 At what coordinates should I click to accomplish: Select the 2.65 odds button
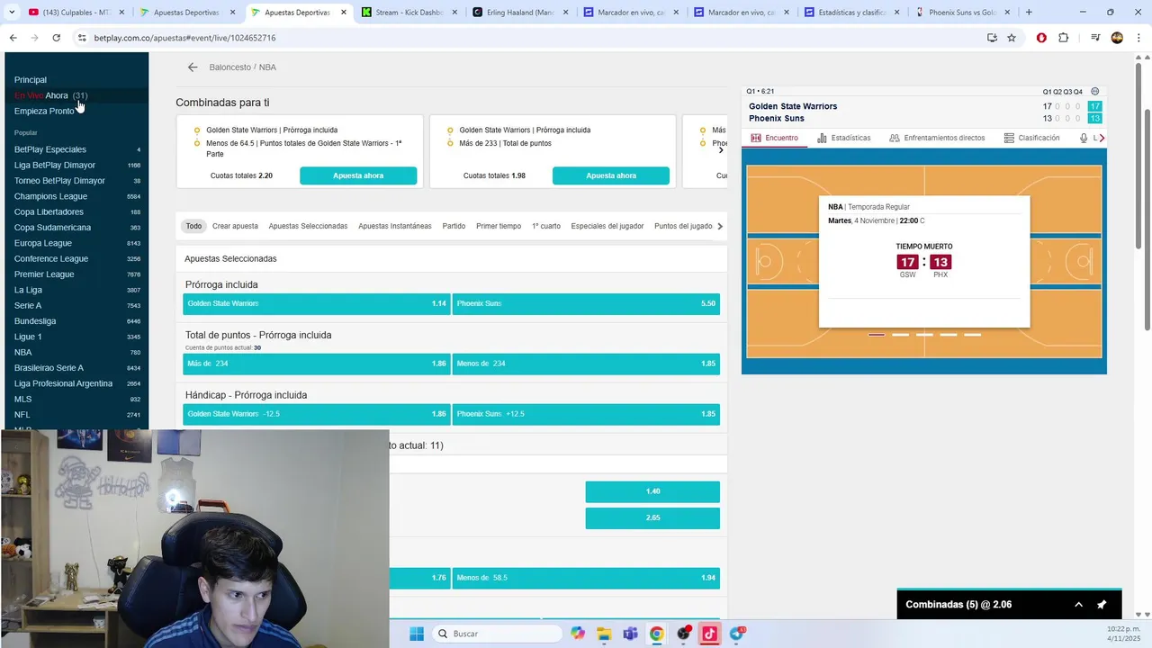(x=652, y=518)
